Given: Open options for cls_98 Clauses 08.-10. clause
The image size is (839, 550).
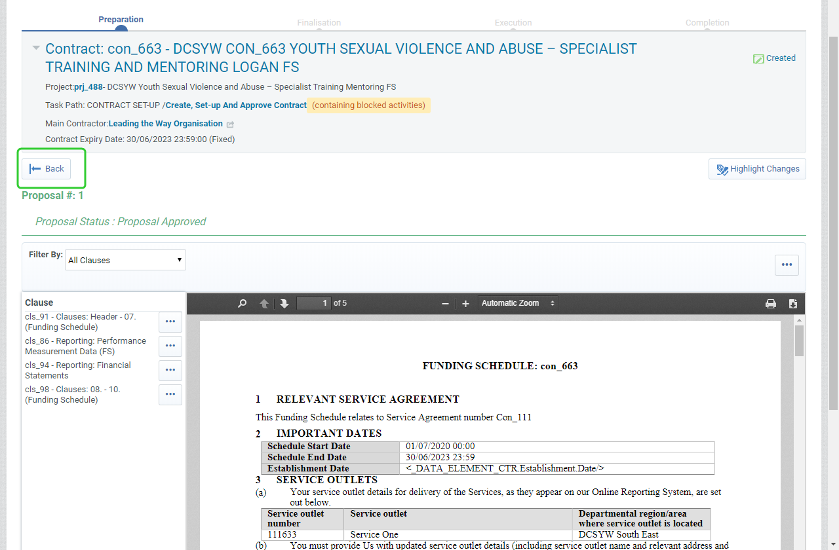Looking at the screenshot, I should [170, 394].
